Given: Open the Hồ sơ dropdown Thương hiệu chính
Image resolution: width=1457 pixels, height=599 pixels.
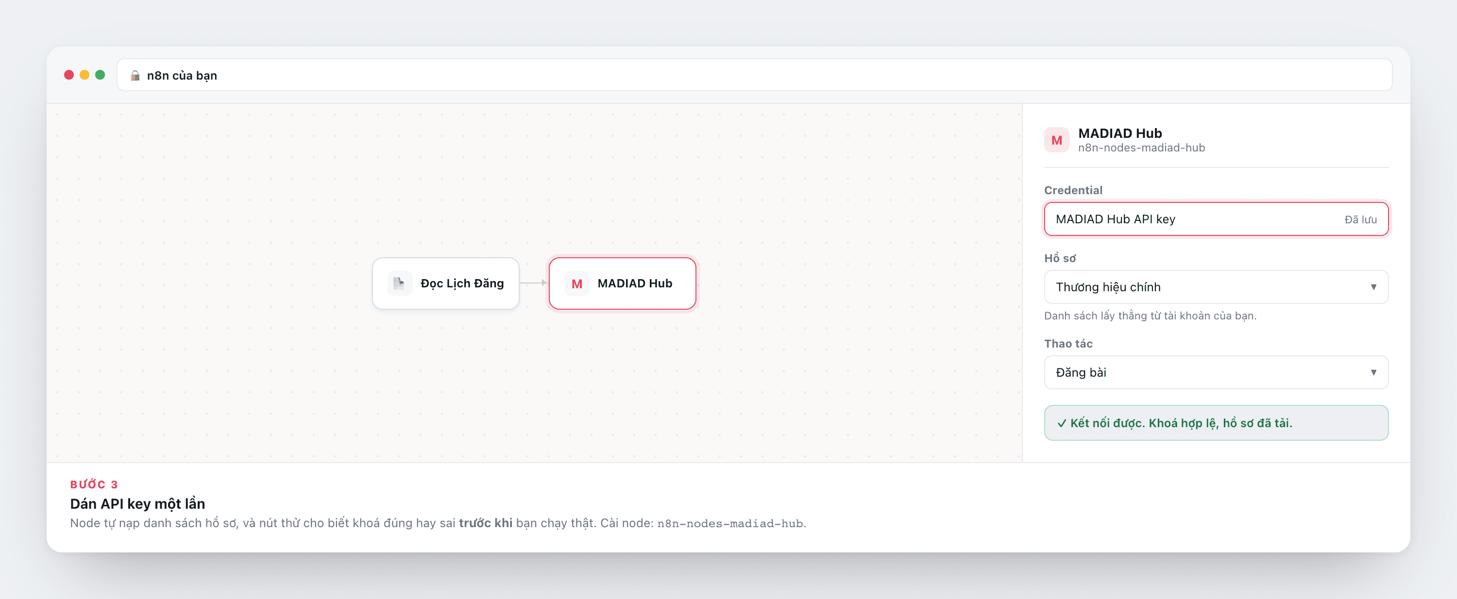Looking at the screenshot, I should coord(1216,287).
